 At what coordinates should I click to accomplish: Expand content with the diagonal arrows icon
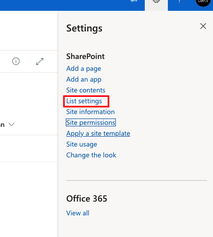40,61
